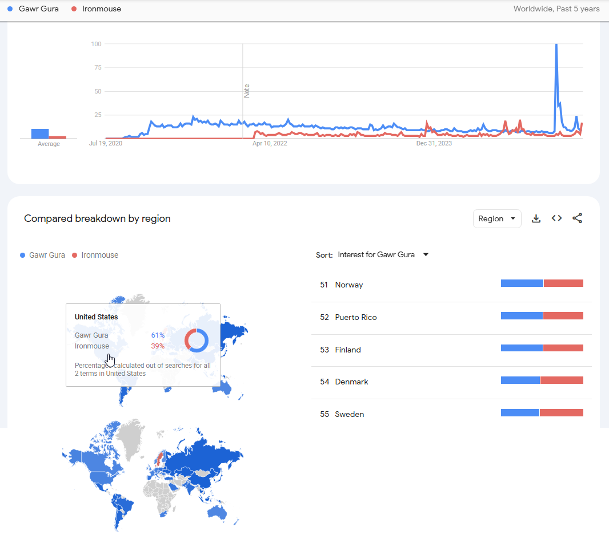Click the Apr 10, 2022 axis label
609x535 pixels.
(270, 143)
